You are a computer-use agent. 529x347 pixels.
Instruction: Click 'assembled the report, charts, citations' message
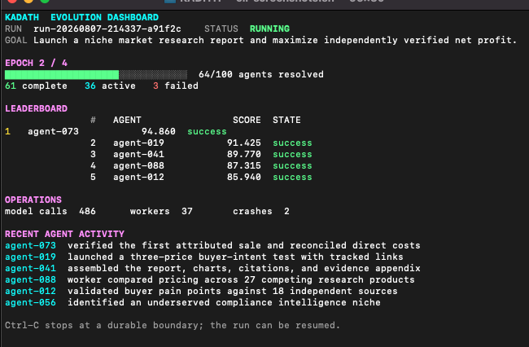click(244, 269)
